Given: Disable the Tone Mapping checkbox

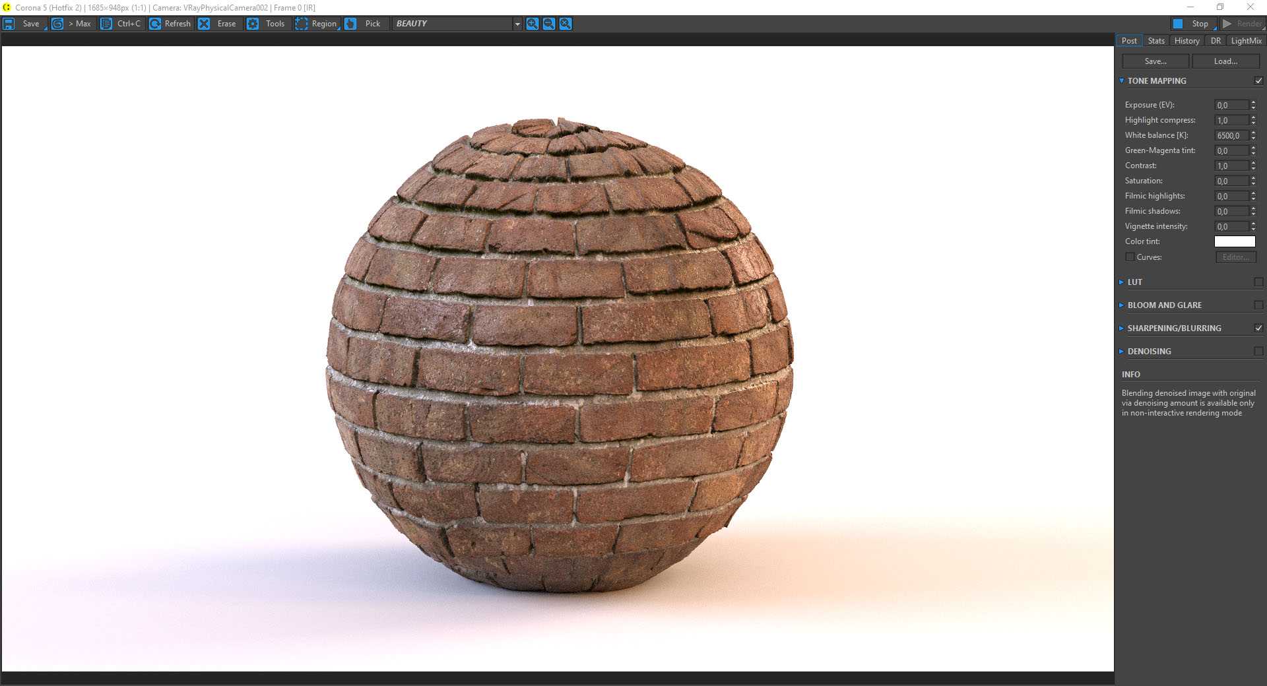Looking at the screenshot, I should coord(1258,81).
